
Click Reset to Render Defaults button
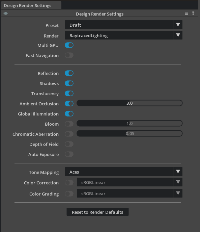(97, 212)
